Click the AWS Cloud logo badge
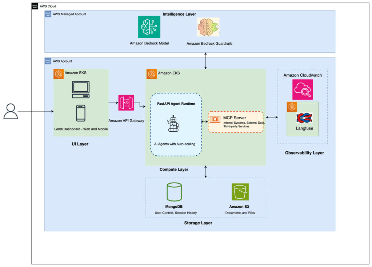 35,6
